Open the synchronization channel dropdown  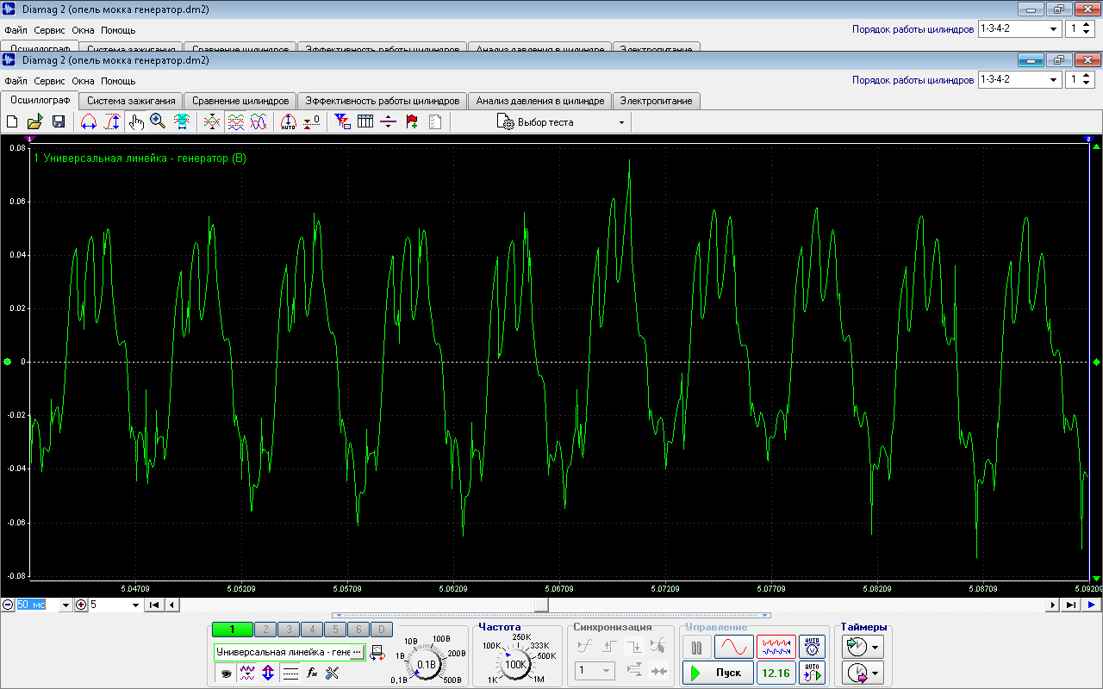(x=596, y=670)
